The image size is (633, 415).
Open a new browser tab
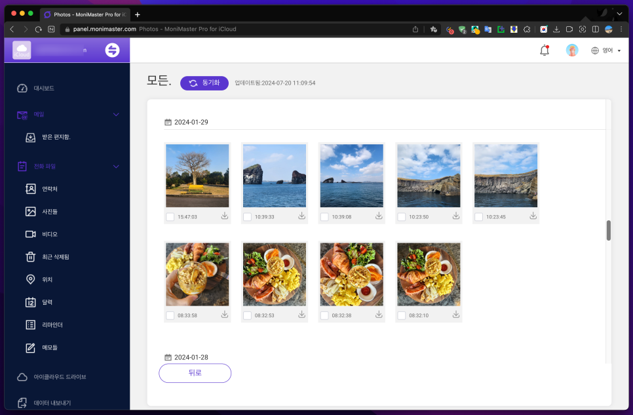coord(137,14)
